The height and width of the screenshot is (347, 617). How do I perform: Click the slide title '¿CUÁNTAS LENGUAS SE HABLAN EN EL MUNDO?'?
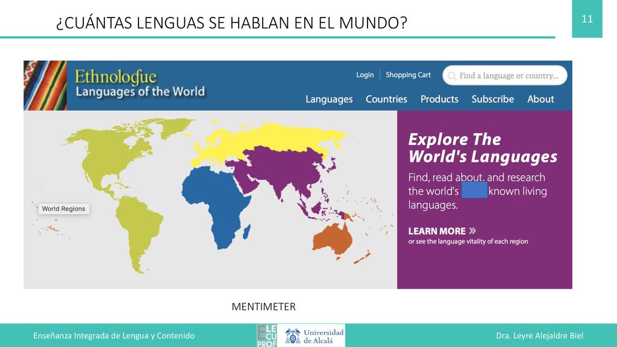point(231,23)
